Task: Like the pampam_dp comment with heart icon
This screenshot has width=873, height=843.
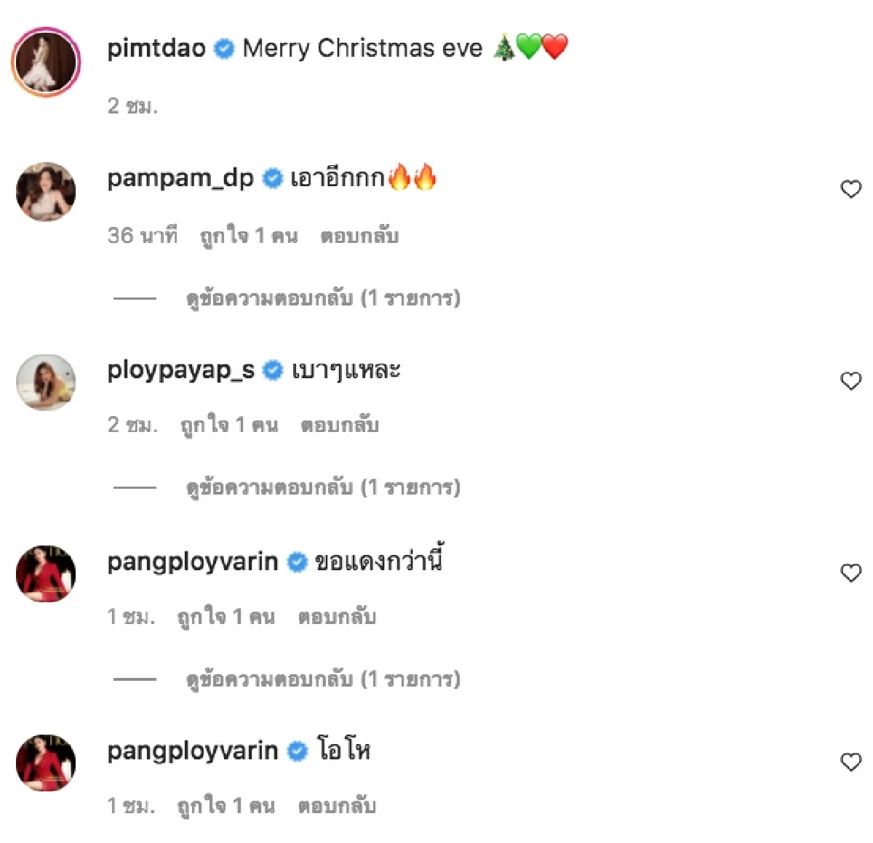Action: [850, 189]
